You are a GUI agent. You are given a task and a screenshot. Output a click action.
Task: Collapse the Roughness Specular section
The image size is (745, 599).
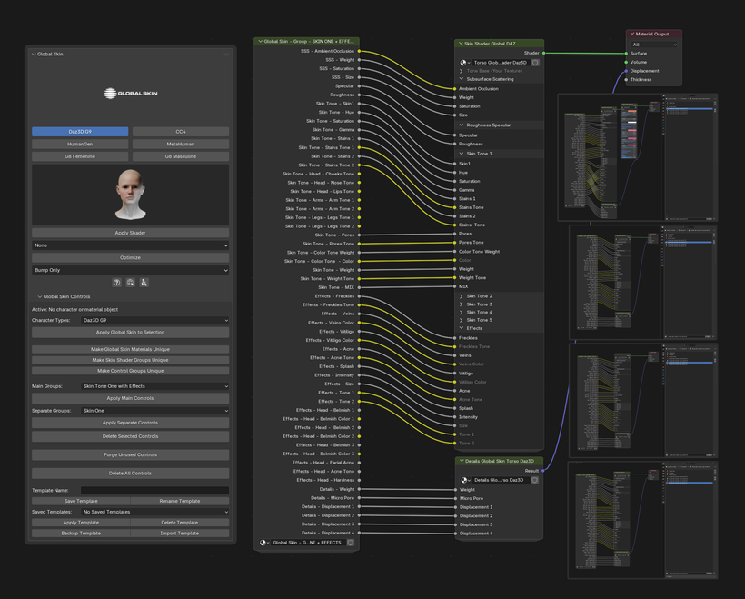(462, 125)
